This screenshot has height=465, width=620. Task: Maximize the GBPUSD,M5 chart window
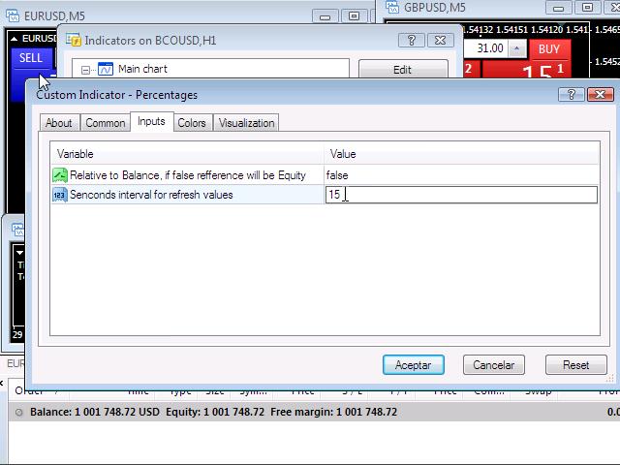[x=588, y=7]
